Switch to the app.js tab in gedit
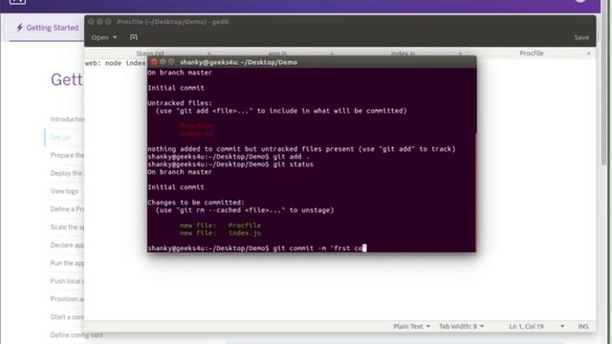The height and width of the screenshot is (344, 612). pyautogui.click(x=277, y=54)
